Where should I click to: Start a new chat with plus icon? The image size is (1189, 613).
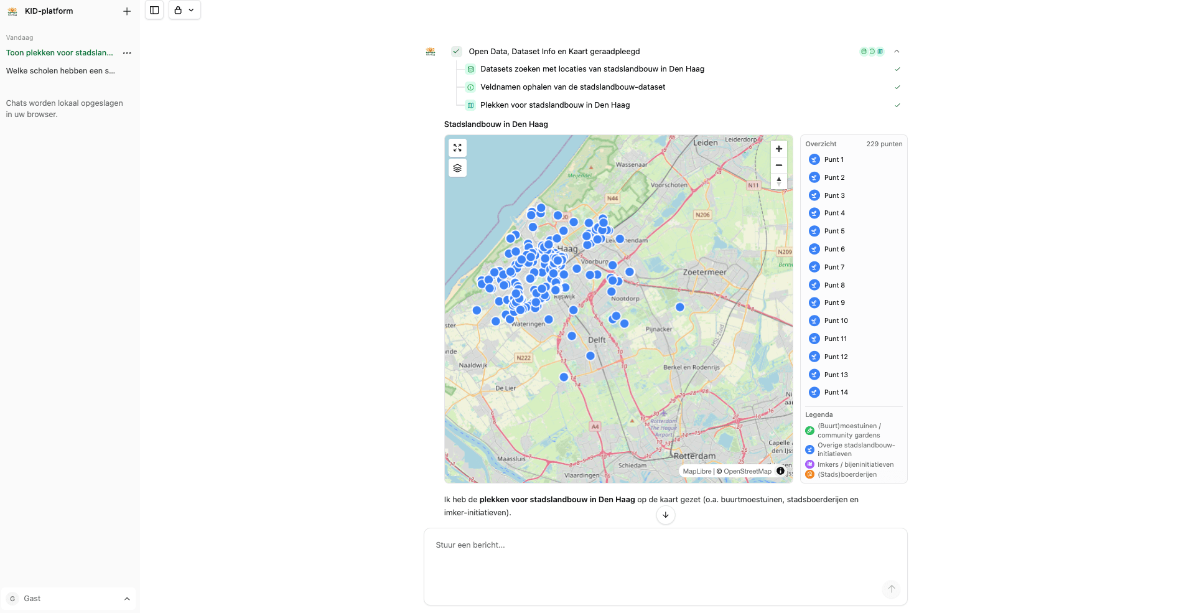pyautogui.click(x=127, y=11)
